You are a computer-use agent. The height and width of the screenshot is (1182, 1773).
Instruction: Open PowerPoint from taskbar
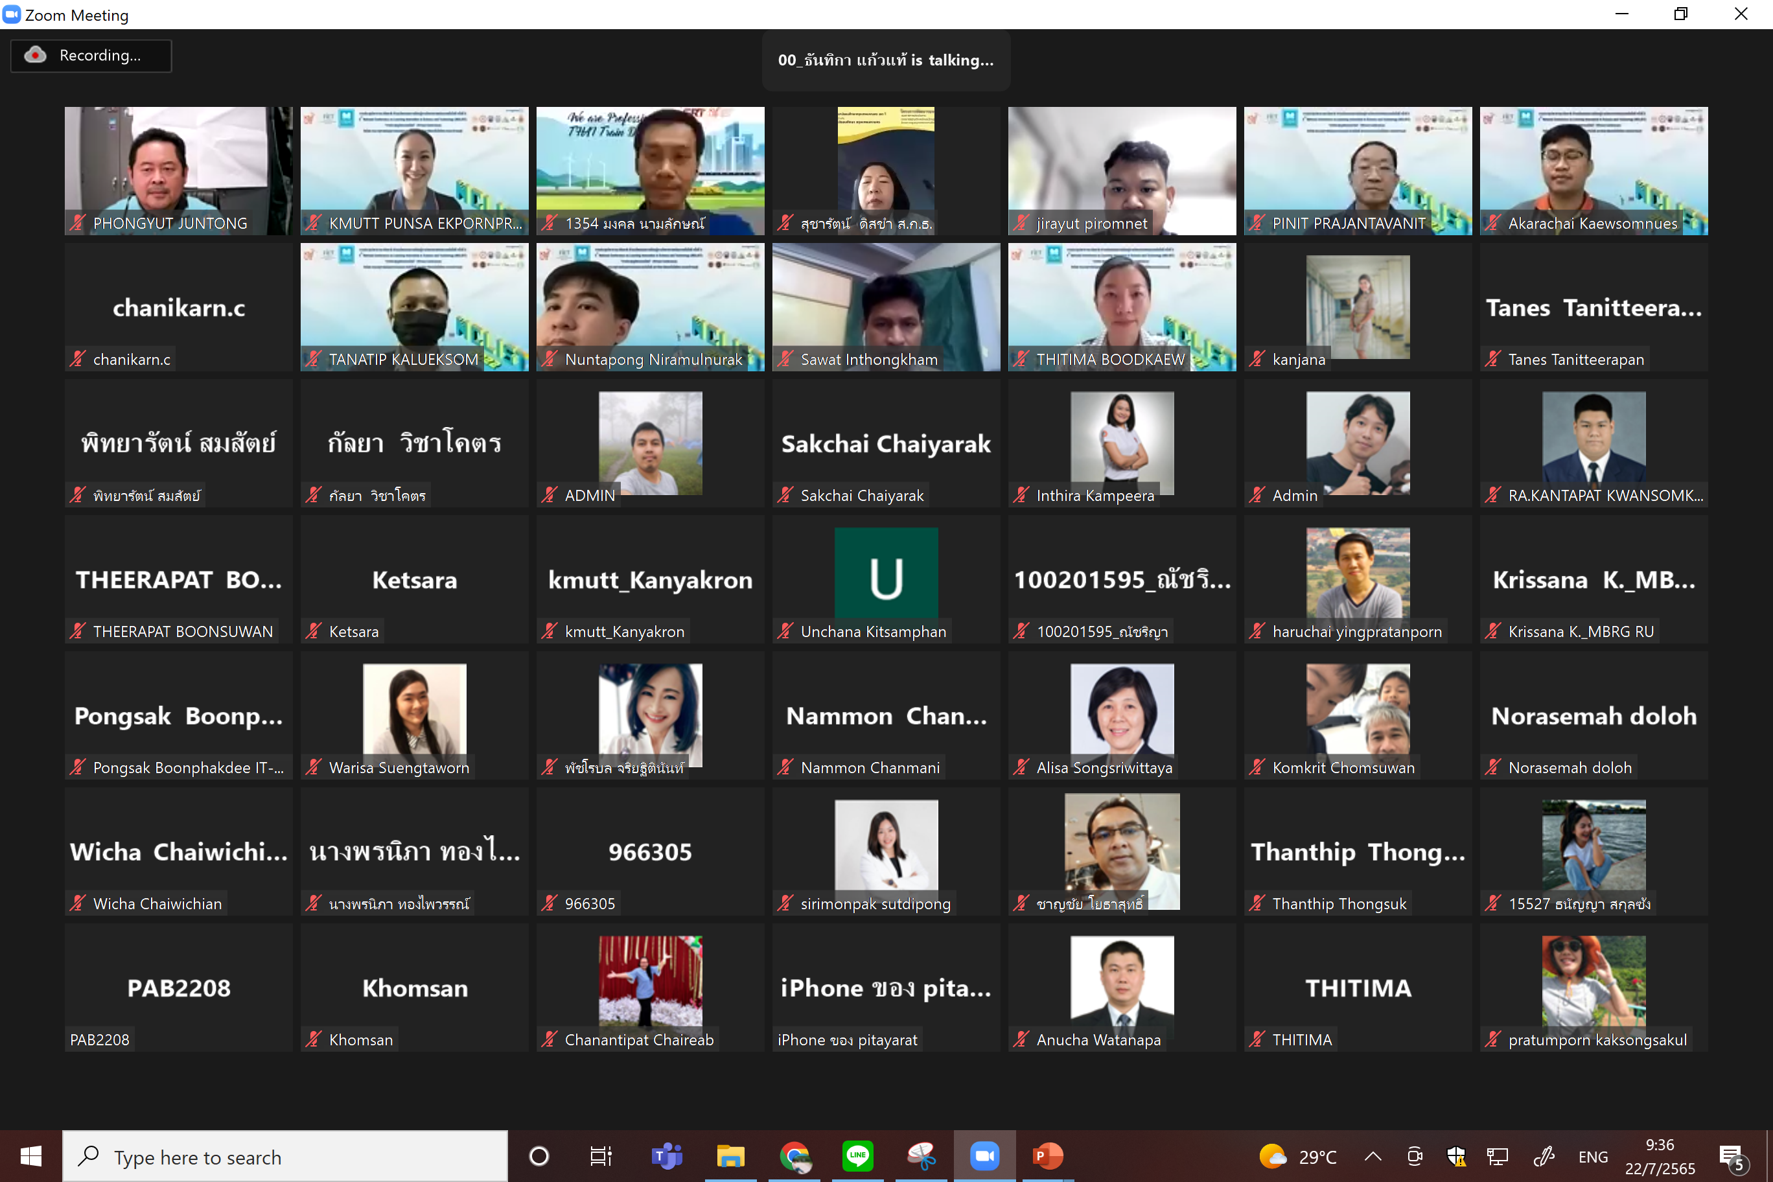(x=1047, y=1155)
